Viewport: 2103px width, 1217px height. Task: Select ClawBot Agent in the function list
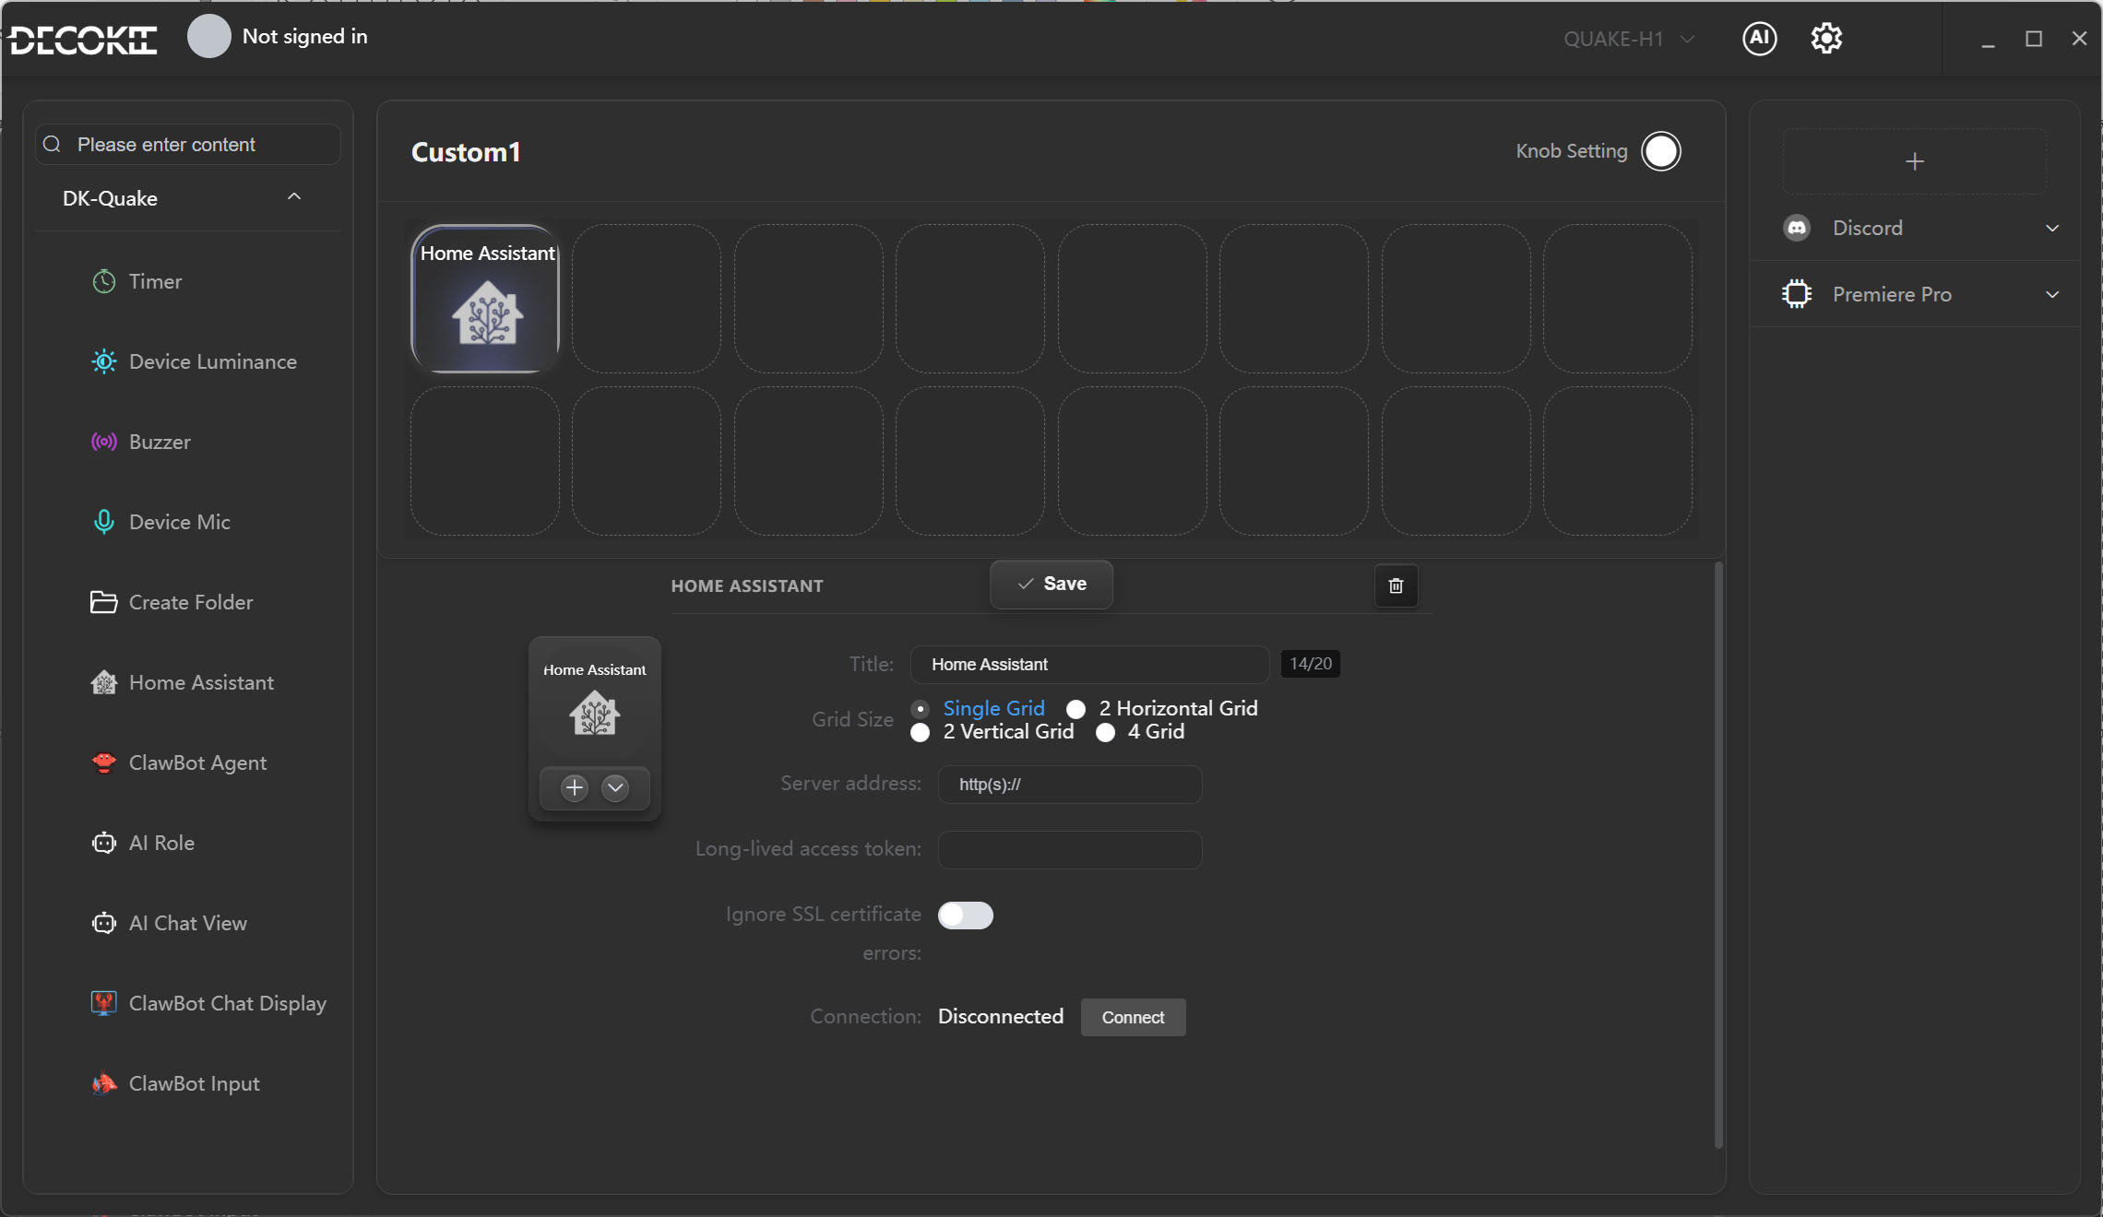click(x=197, y=762)
